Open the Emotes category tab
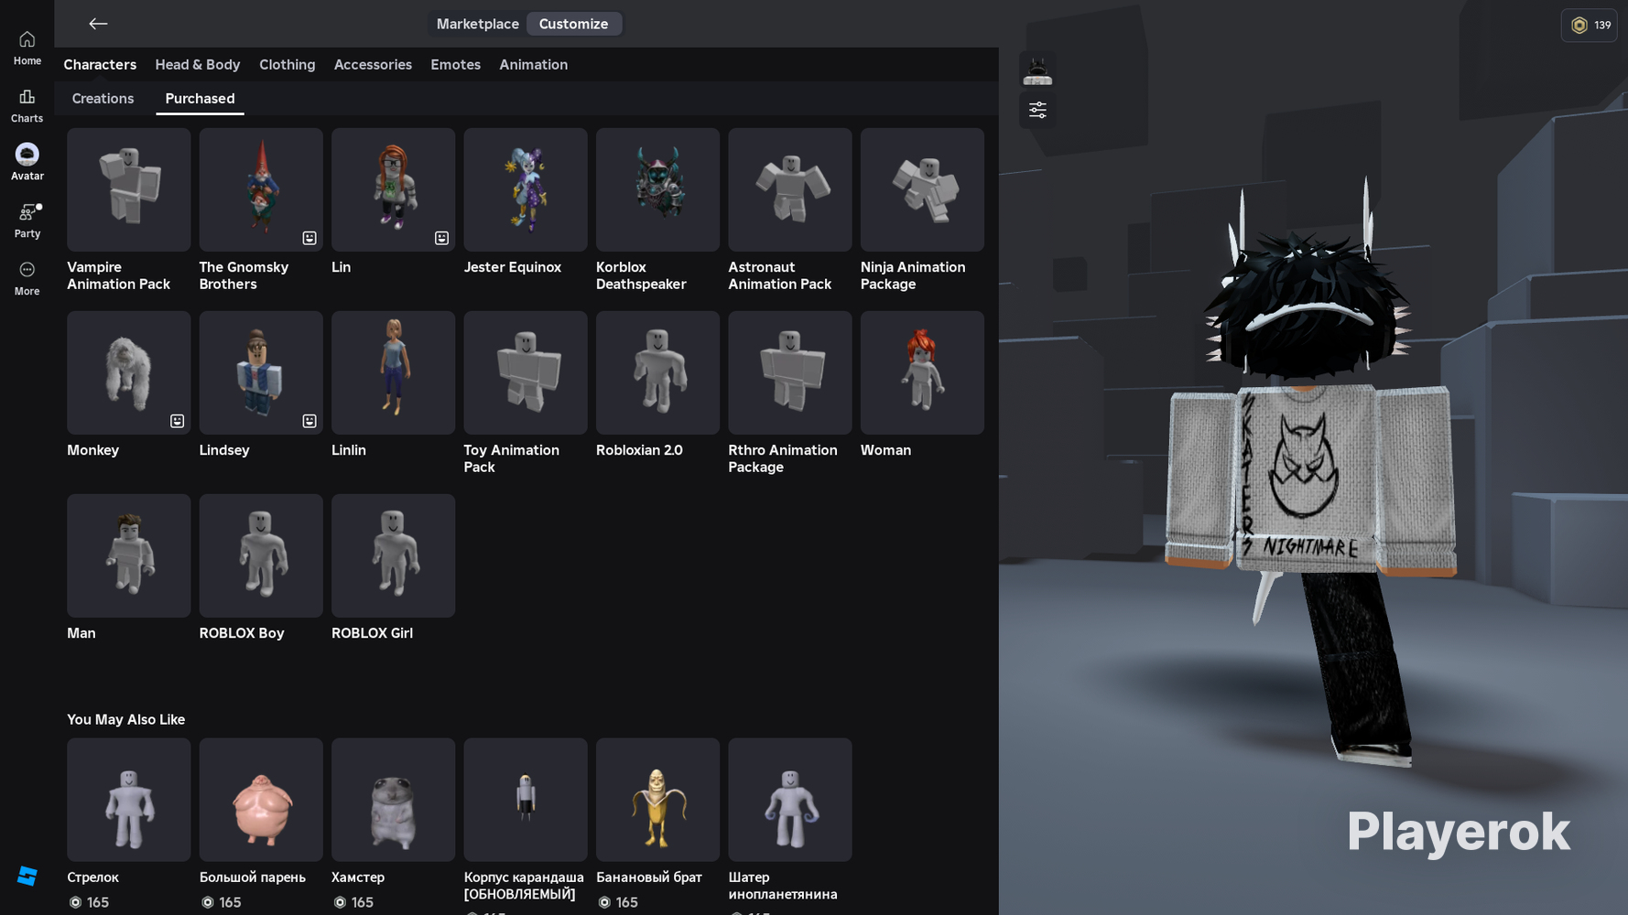Image resolution: width=1628 pixels, height=915 pixels. click(x=455, y=64)
